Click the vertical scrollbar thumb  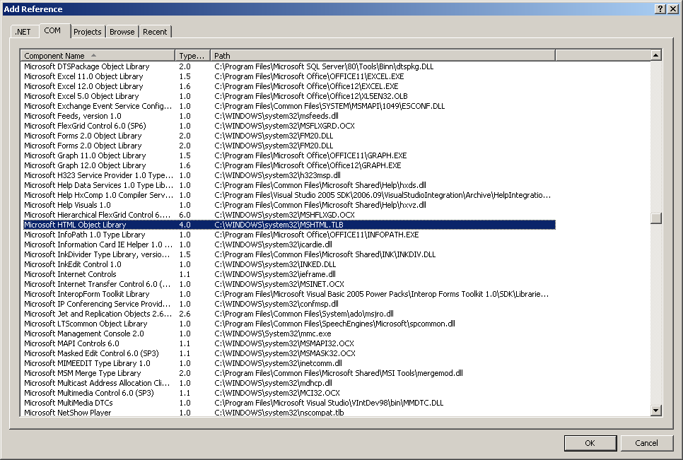pos(656,218)
